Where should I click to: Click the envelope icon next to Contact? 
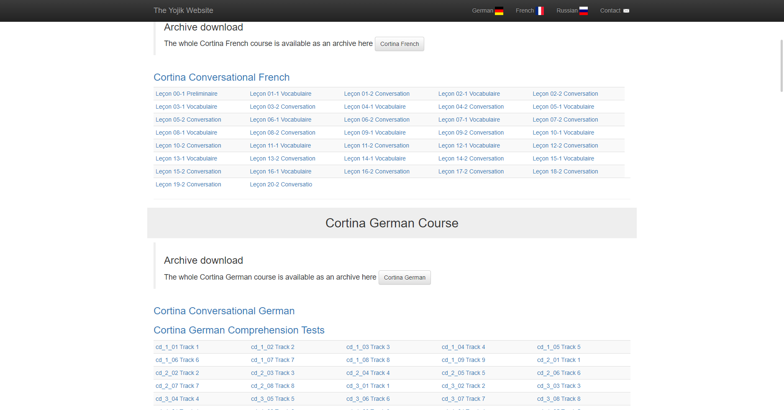(x=626, y=10)
